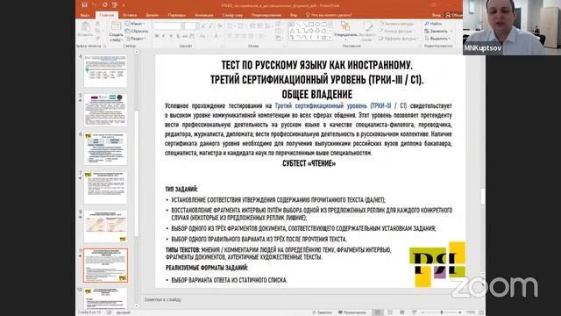Select the line shape in shapes gallery
Image resolution: width=561 pixels, height=316 pixels.
[298, 24]
